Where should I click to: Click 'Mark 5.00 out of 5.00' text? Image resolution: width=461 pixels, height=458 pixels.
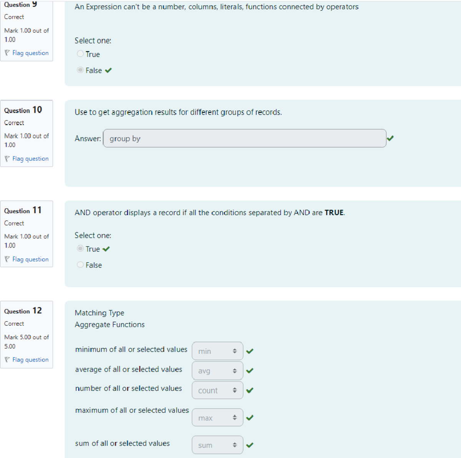point(27,342)
